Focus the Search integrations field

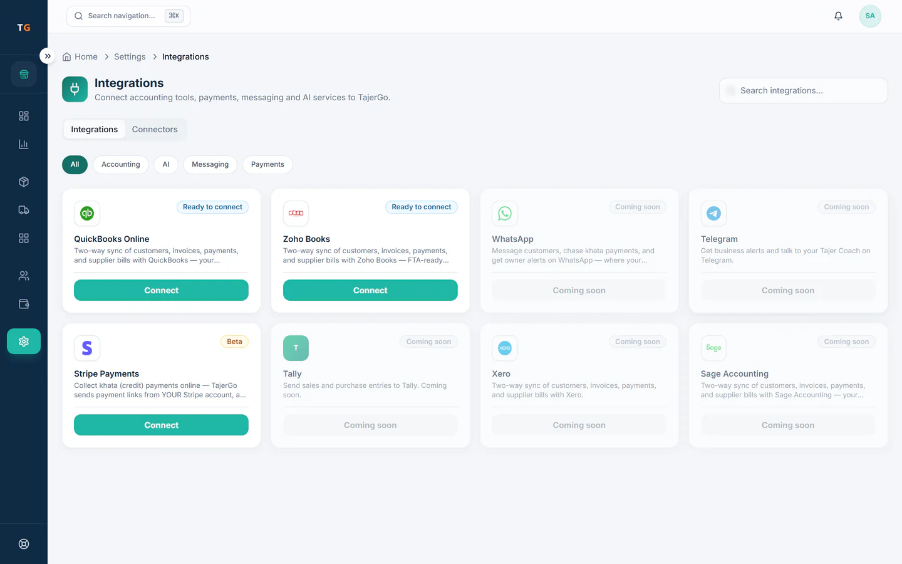(804, 91)
